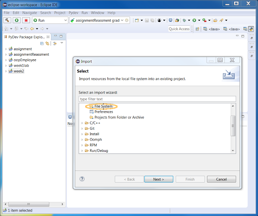Cancel the Import dialog
Screen dimensions: 258x216
click(221, 179)
